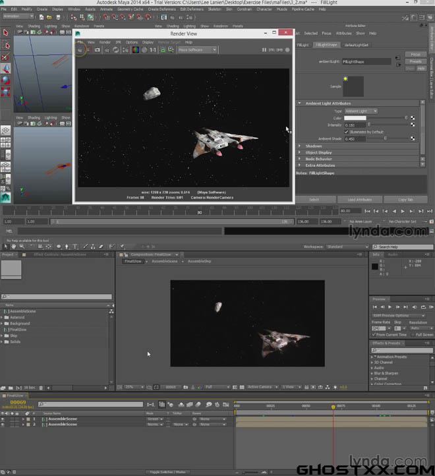This screenshot has width=435, height=476.
Task: Open the Active Camera dropdown
Action: point(262,387)
